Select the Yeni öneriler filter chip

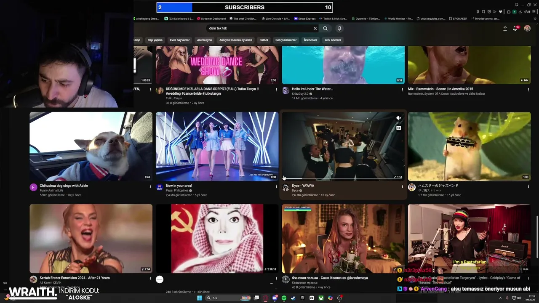[x=333, y=40]
